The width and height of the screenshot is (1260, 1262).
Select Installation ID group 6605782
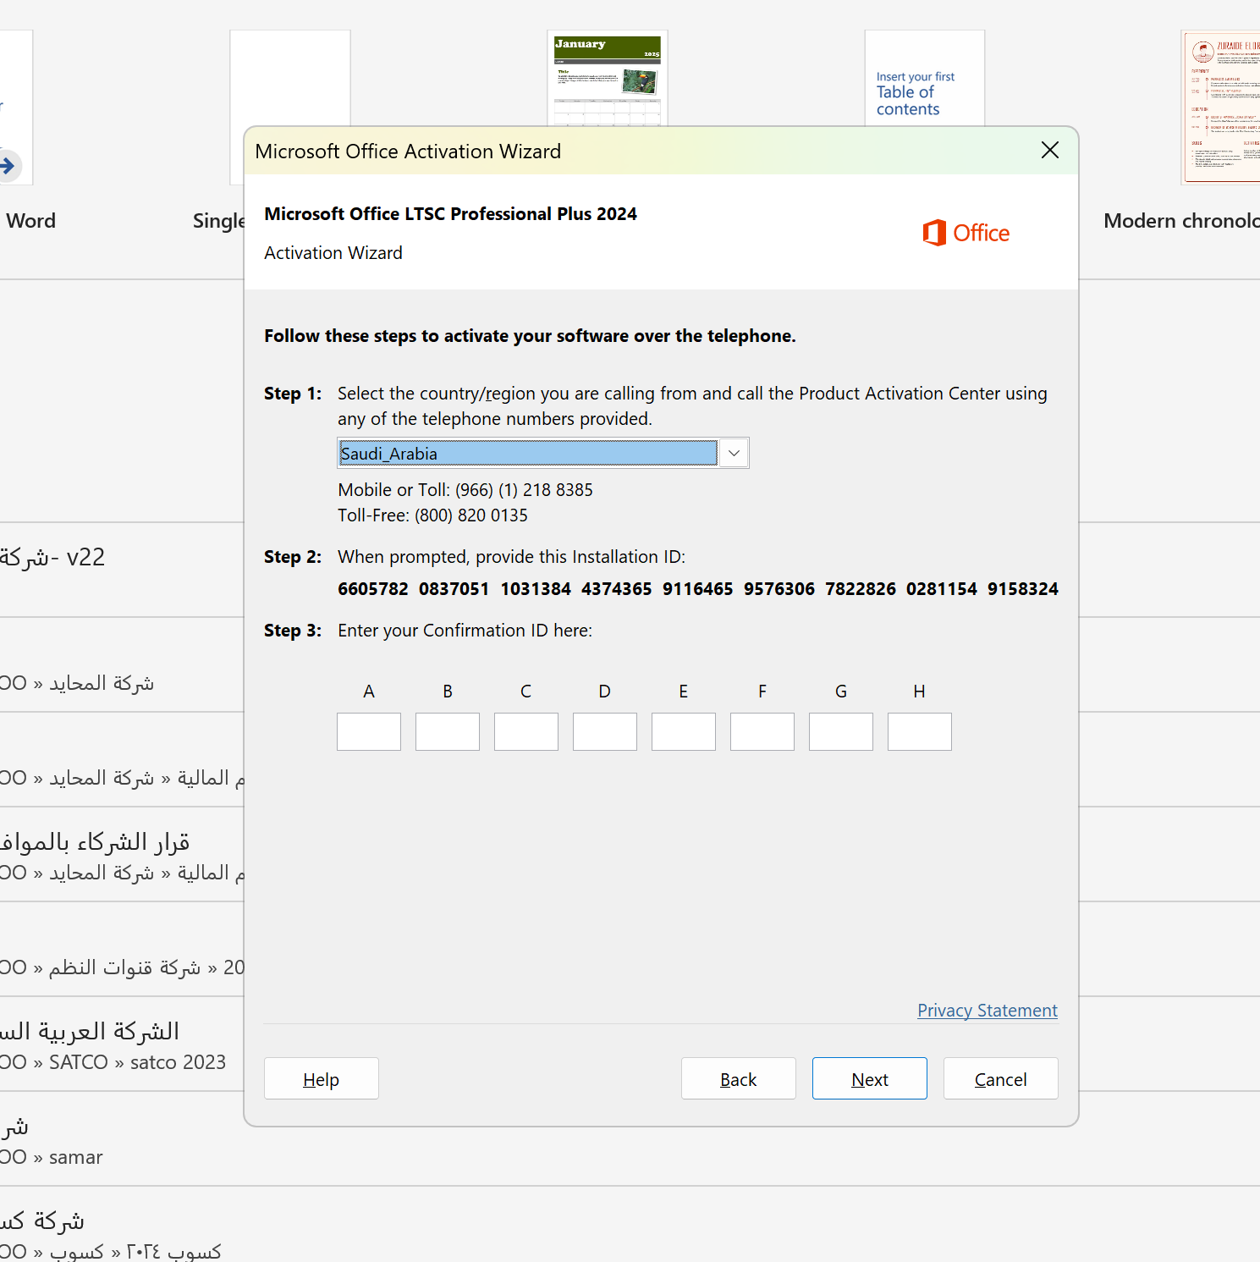372,589
